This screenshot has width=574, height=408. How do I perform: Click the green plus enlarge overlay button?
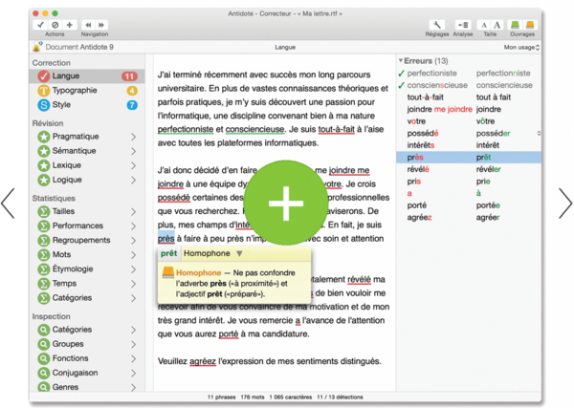point(286,203)
